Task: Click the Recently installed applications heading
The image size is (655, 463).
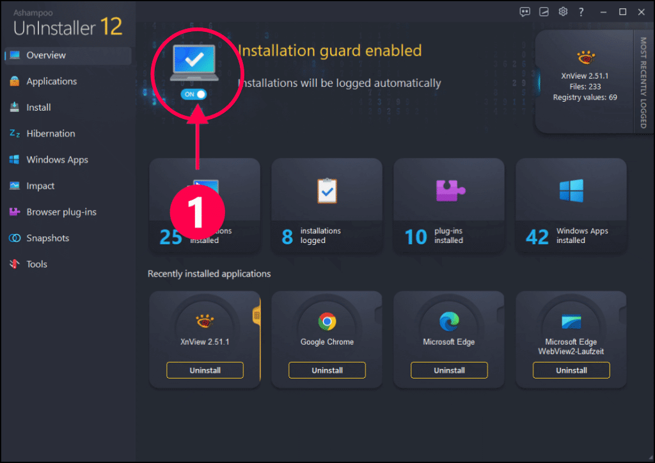Action: coord(209,274)
